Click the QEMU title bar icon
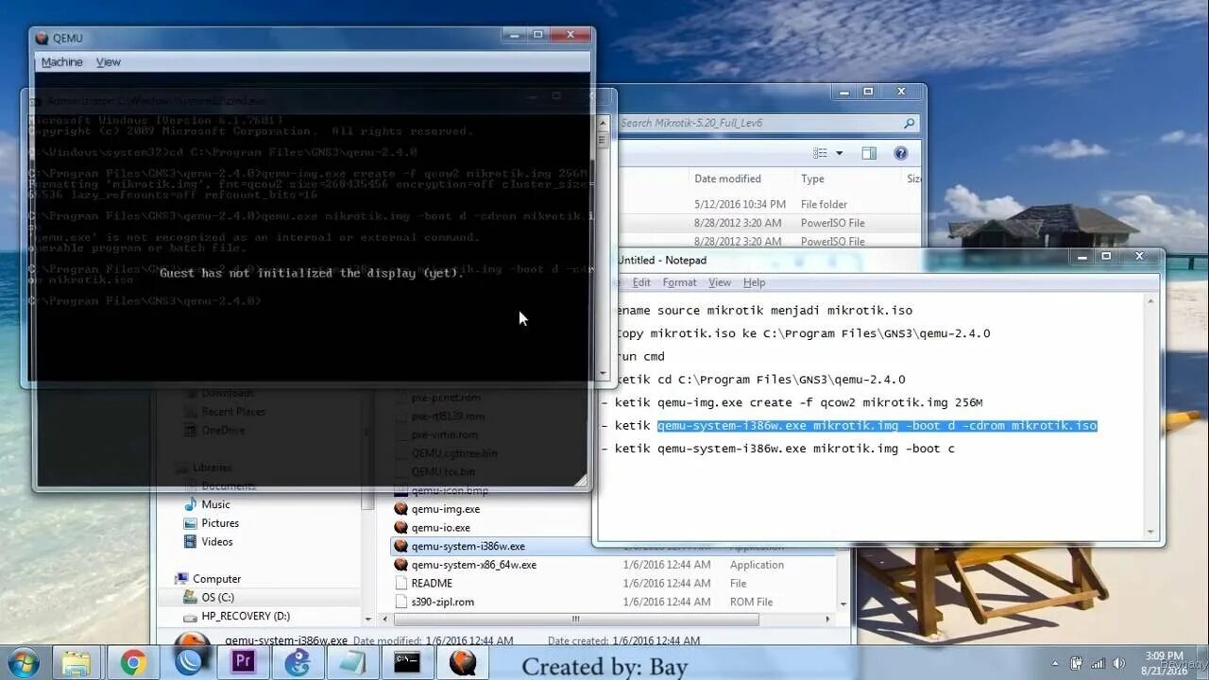 [x=42, y=39]
